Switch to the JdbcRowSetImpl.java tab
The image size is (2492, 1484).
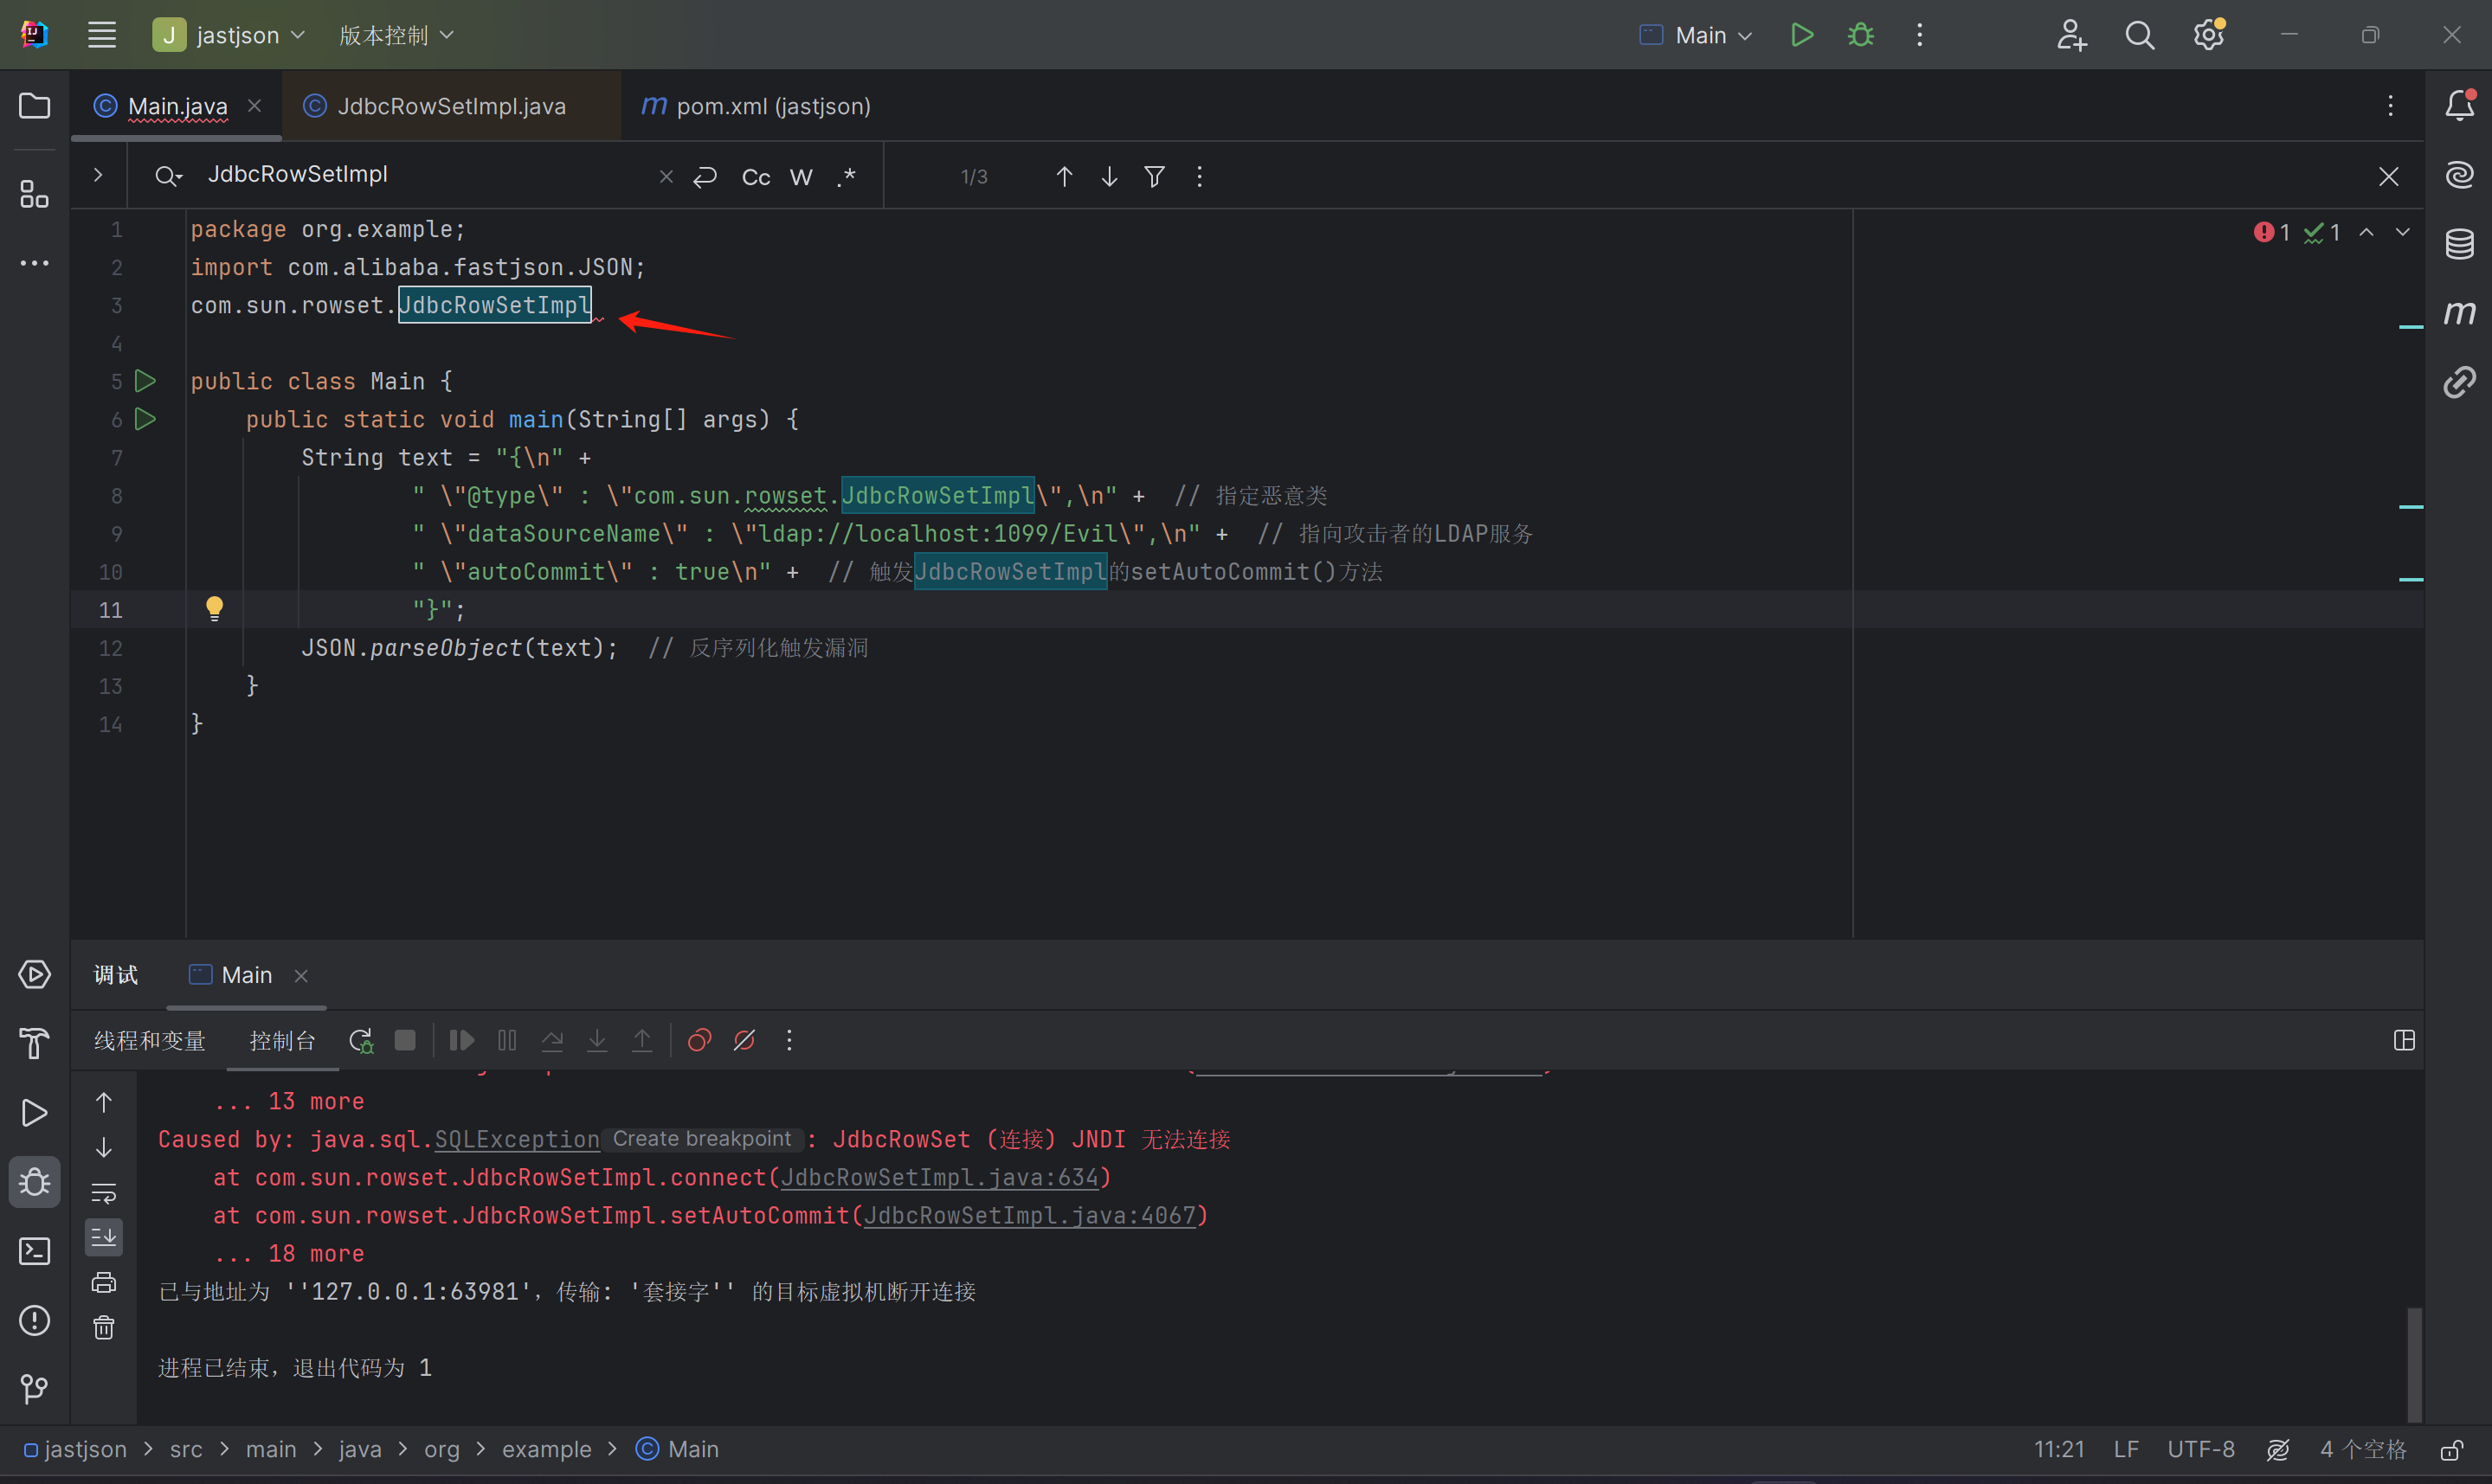coord(450,106)
